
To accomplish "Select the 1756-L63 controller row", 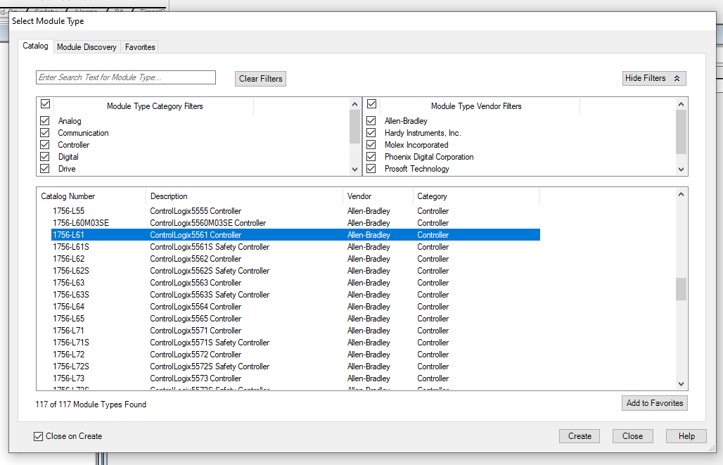I will [x=295, y=284].
